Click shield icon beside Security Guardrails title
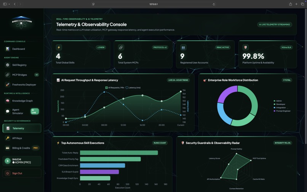 pyautogui.click(x=183, y=143)
